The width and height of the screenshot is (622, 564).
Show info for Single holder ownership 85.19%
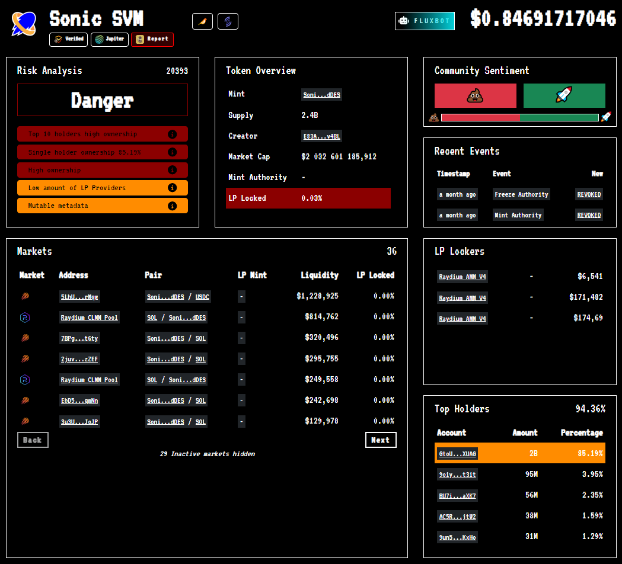pyautogui.click(x=172, y=152)
